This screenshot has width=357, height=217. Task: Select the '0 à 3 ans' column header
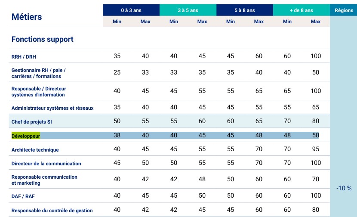pos(131,10)
